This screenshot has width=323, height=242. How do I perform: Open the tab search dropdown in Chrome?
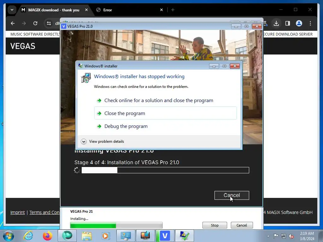pos(12,10)
